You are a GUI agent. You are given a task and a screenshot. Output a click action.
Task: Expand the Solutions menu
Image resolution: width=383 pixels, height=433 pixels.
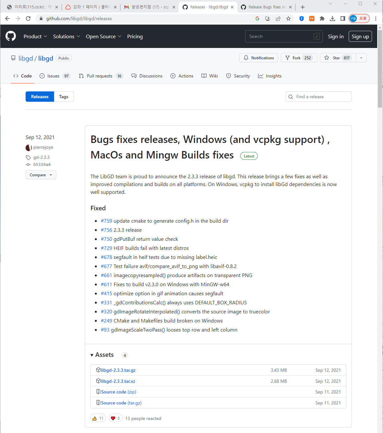[x=66, y=36]
